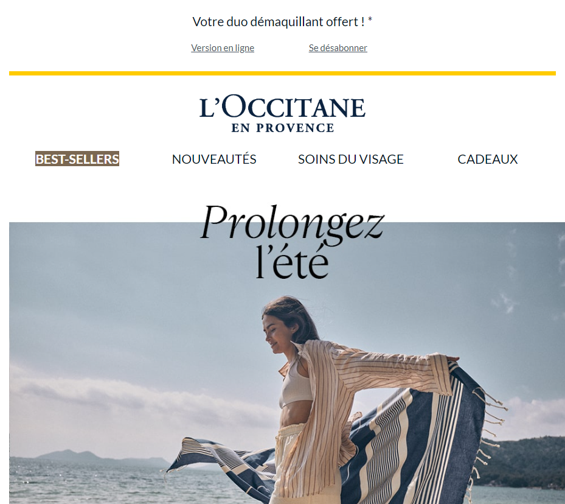Open the "Version en ligne" link

[223, 48]
